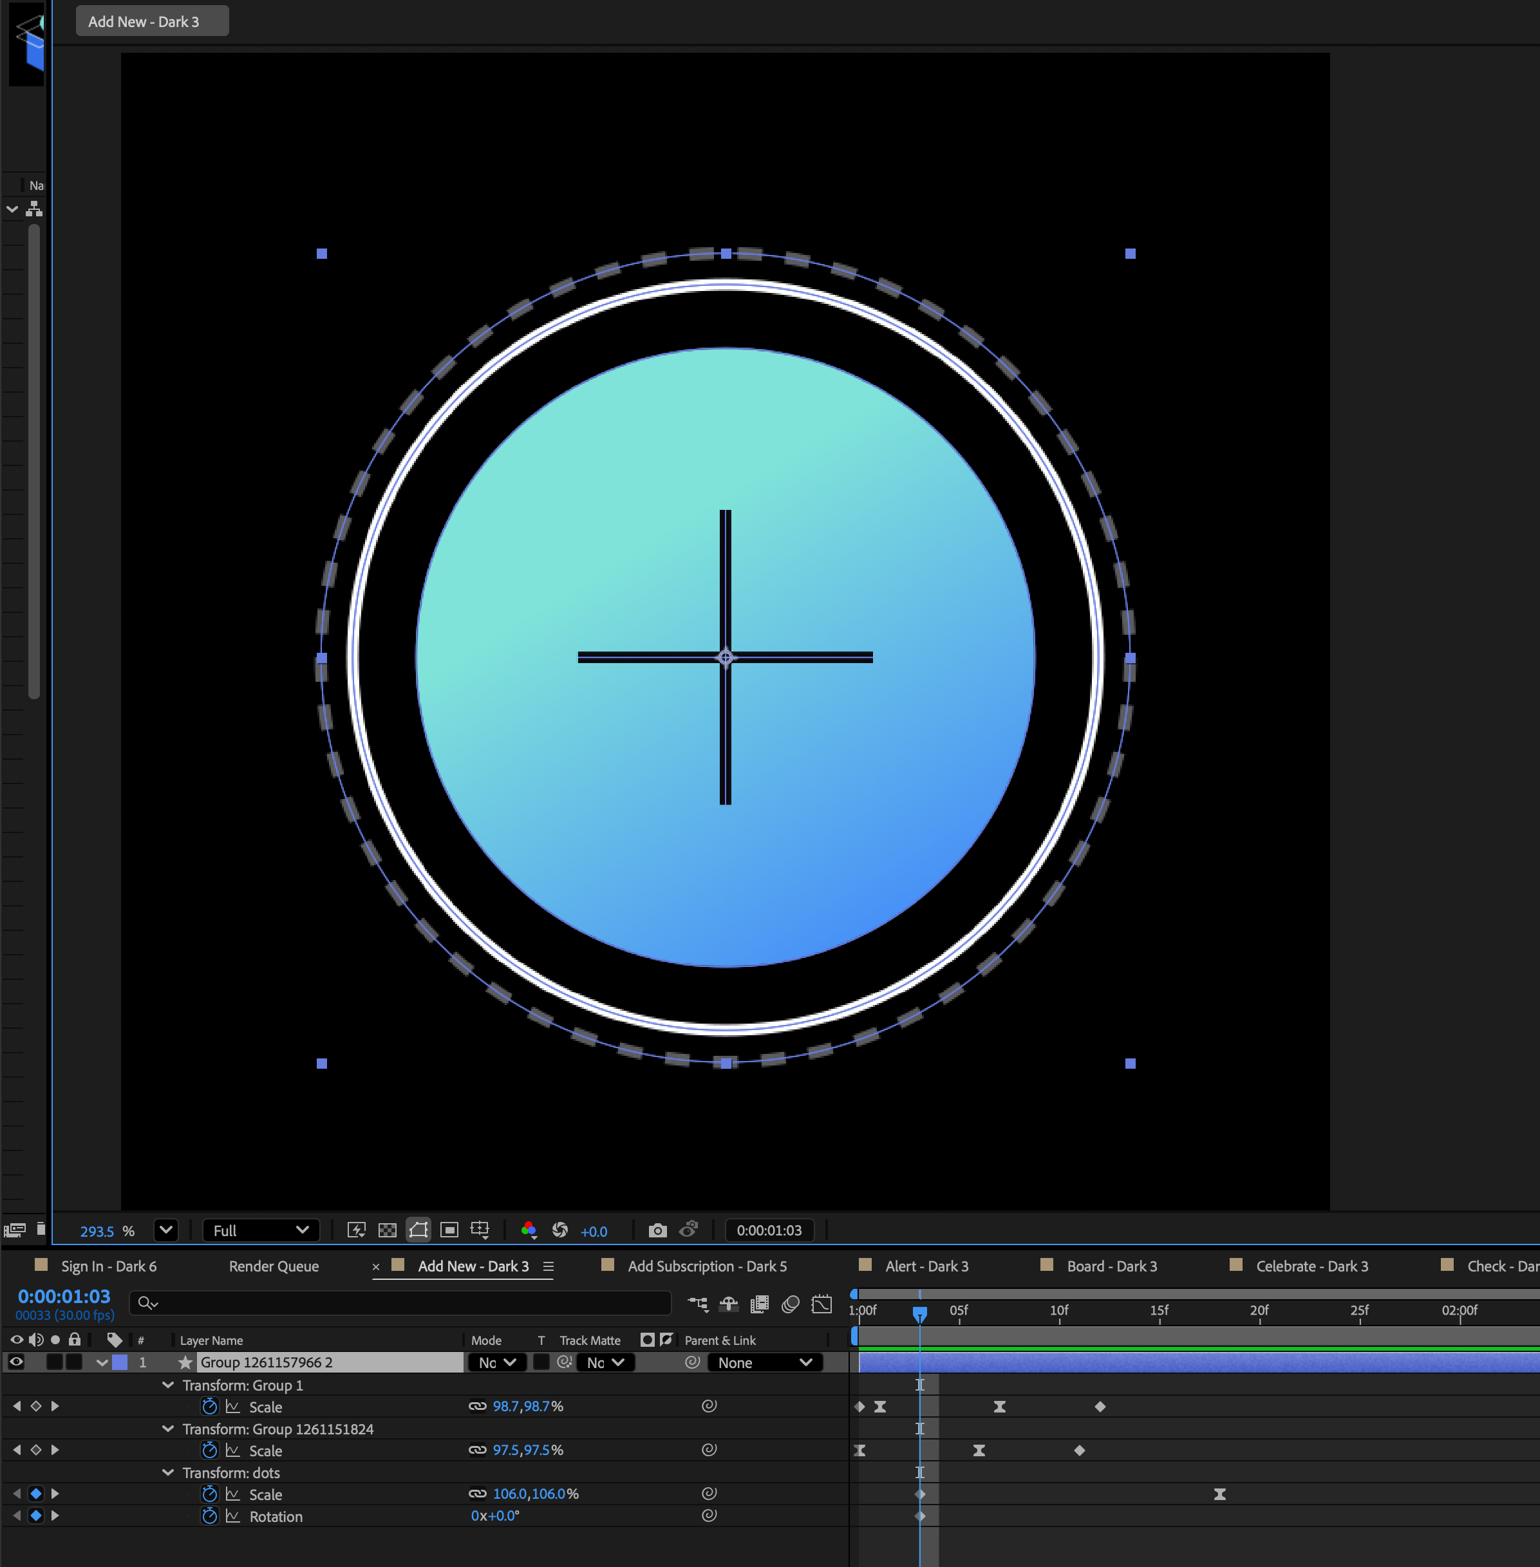The height and width of the screenshot is (1567, 1540).
Task: Click preview time 0:00:01:03 button
Action: (769, 1230)
